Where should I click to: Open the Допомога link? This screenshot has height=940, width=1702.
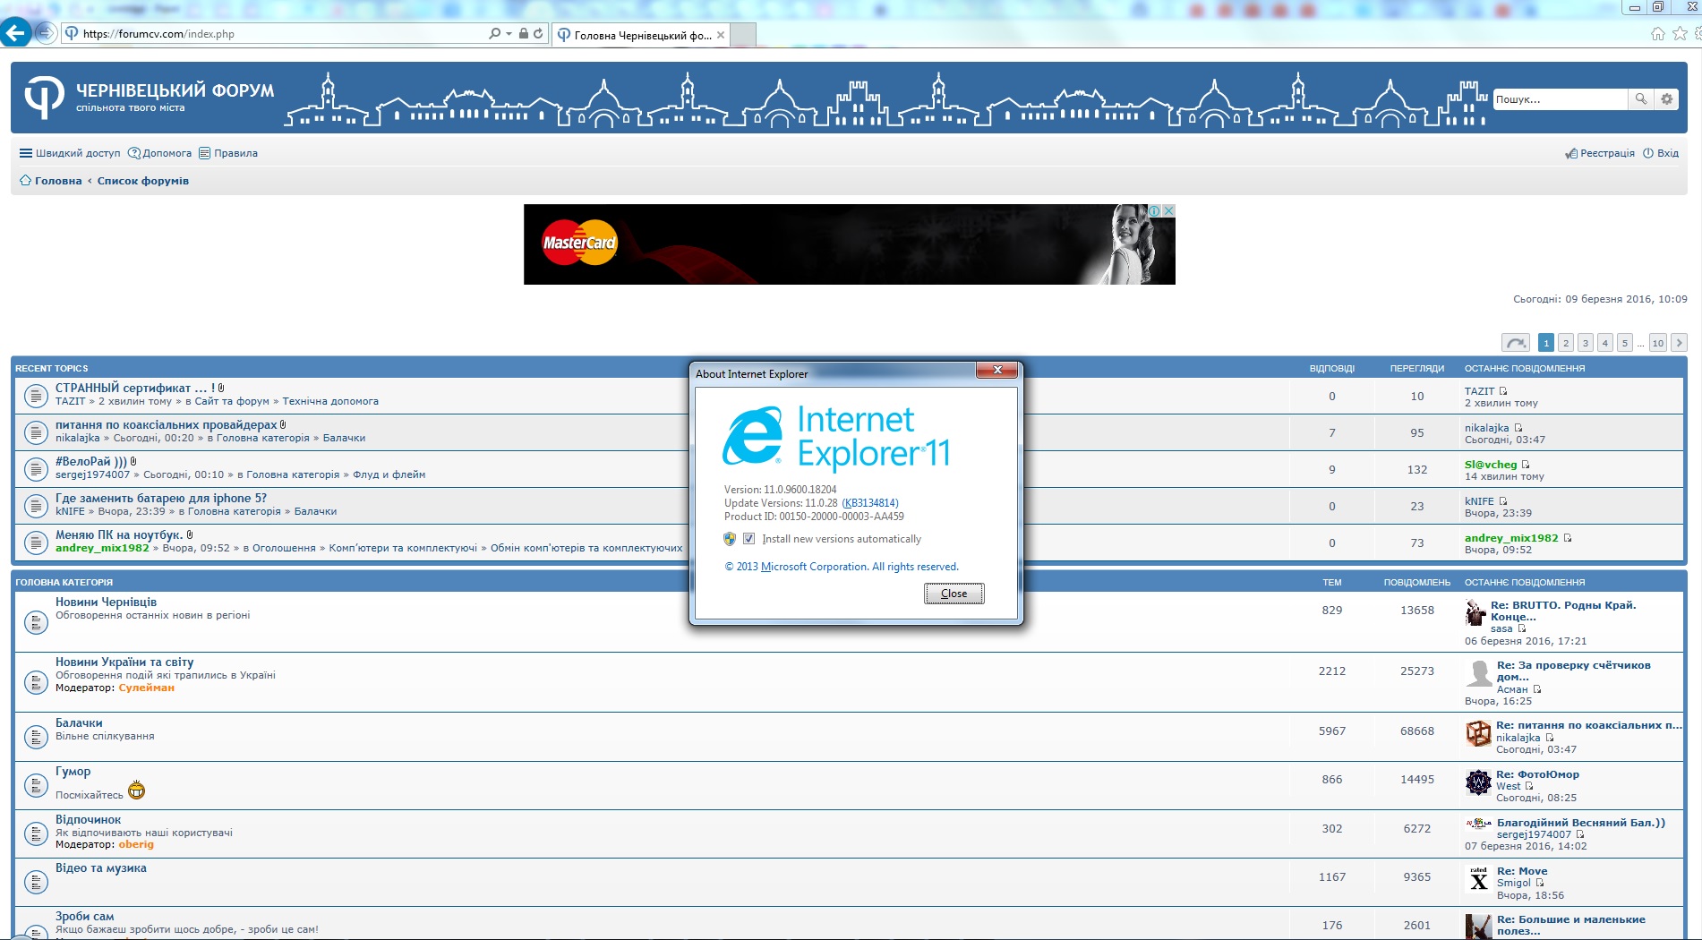point(160,153)
